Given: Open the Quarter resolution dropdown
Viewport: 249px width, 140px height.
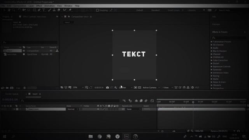Looking at the screenshot, I should pos(125,87).
